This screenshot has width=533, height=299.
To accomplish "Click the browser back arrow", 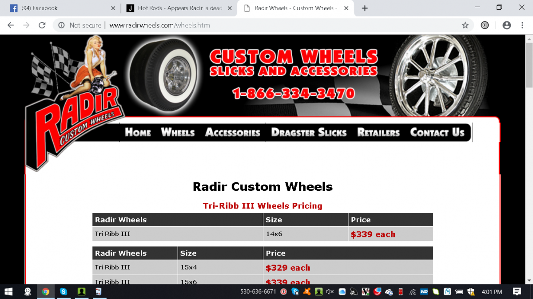I will coord(11,25).
